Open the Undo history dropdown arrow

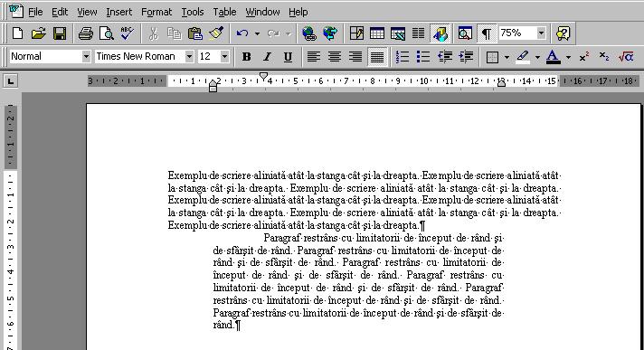coord(257,33)
